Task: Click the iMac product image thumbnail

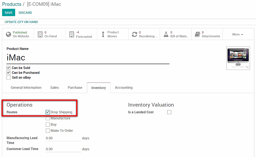Action: (x=238, y=58)
